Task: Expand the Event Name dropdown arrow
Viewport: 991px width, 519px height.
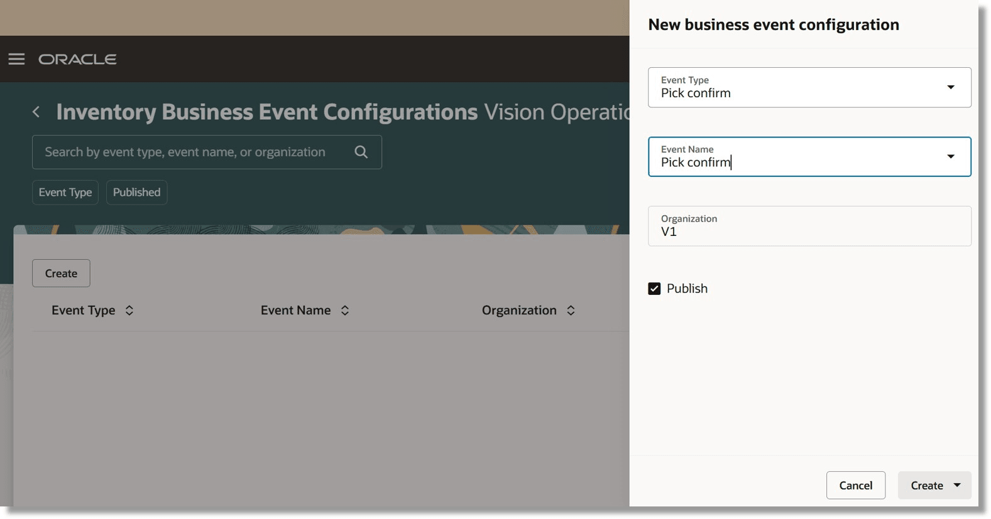Action: pyautogui.click(x=950, y=156)
